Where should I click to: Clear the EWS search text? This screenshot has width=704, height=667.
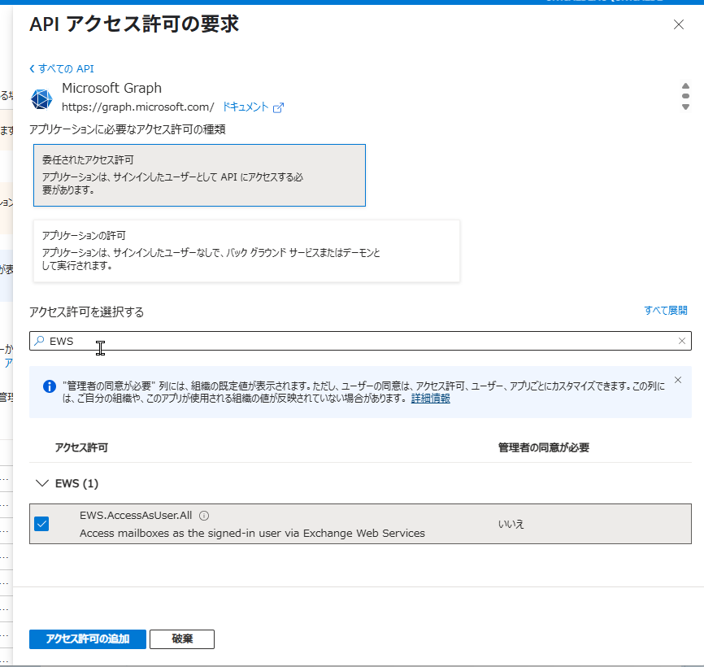[x=681, y=341]
